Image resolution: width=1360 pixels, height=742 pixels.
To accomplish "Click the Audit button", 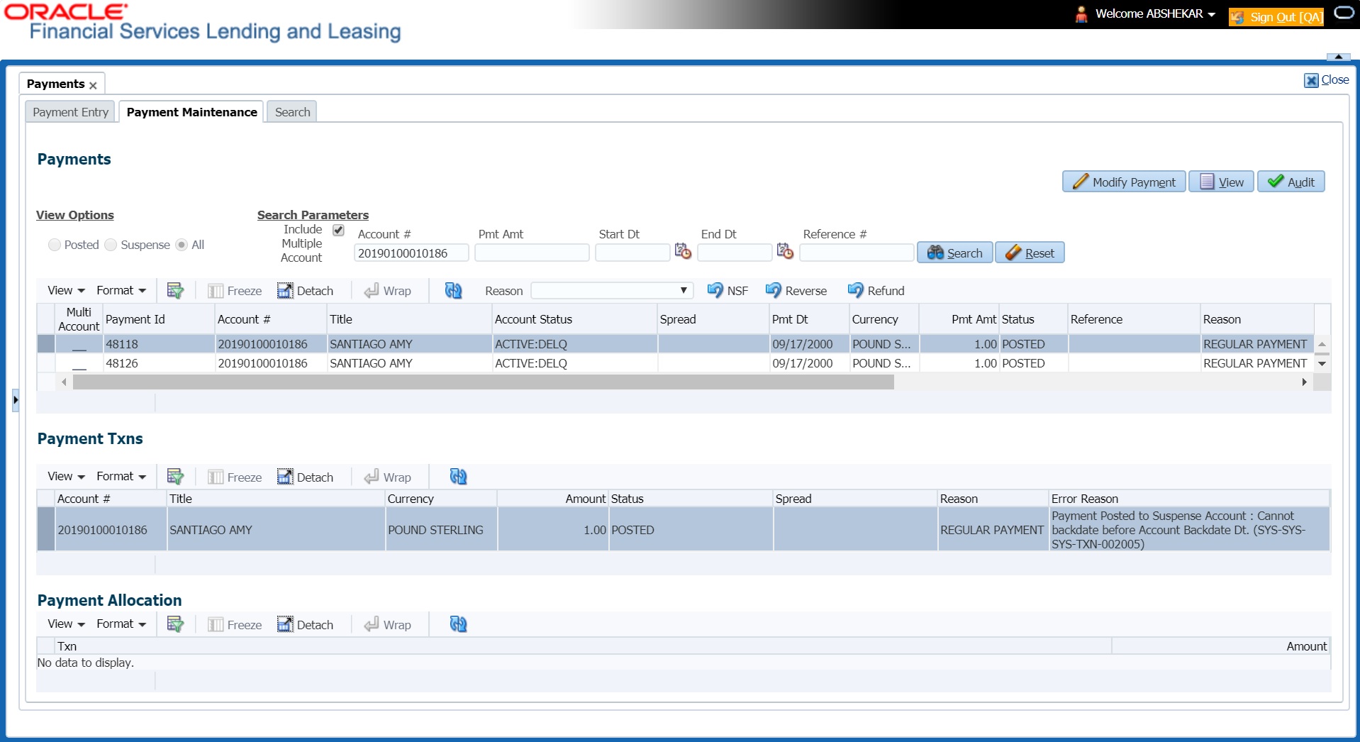I will pyautogui.click(x=1291, y=182).
